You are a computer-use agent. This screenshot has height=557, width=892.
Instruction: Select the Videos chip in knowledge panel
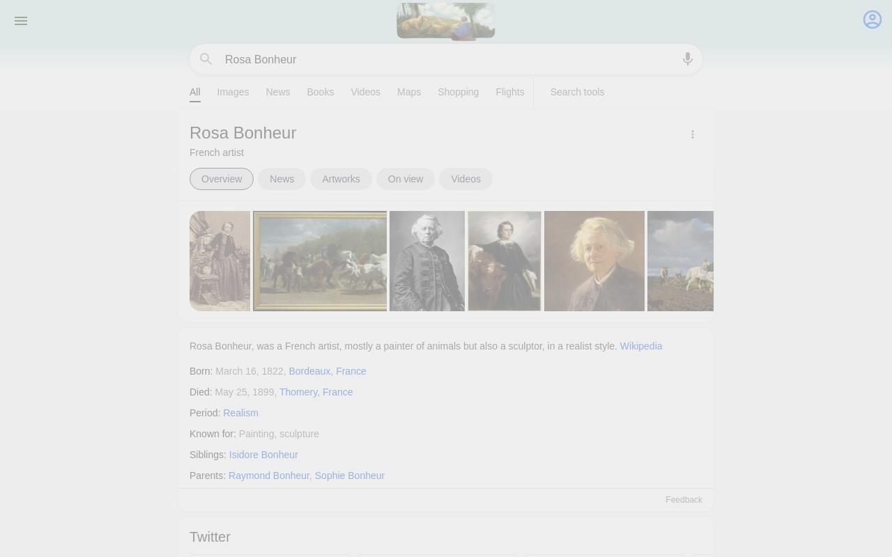pyautogui.click(x=466, y=179)
